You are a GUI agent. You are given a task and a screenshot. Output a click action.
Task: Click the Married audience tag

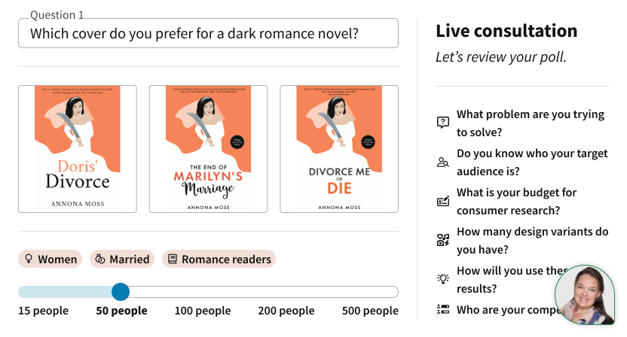tap(122, 259)
